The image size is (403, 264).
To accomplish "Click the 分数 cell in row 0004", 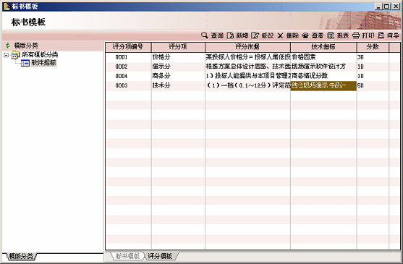I will [x=373, y=76].
